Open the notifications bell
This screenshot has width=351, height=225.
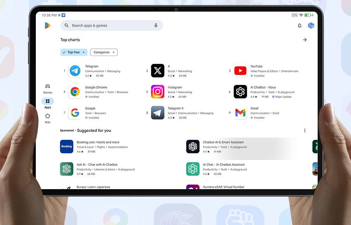tap(299, 26)
